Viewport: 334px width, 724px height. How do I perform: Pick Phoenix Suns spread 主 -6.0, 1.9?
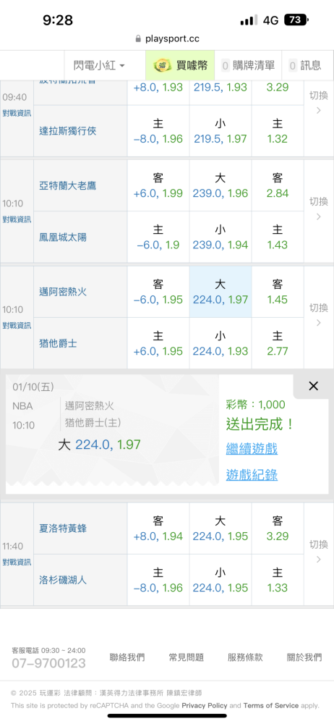click(x=158, y=237)
